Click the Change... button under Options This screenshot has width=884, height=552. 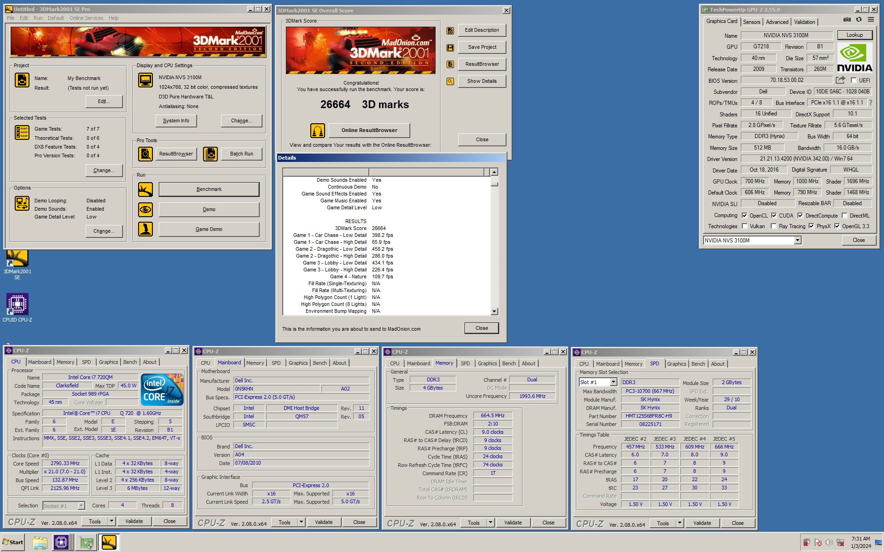pos(104,231)
